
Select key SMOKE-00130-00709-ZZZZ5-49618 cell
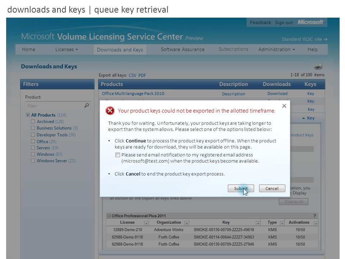coord(224,230)
